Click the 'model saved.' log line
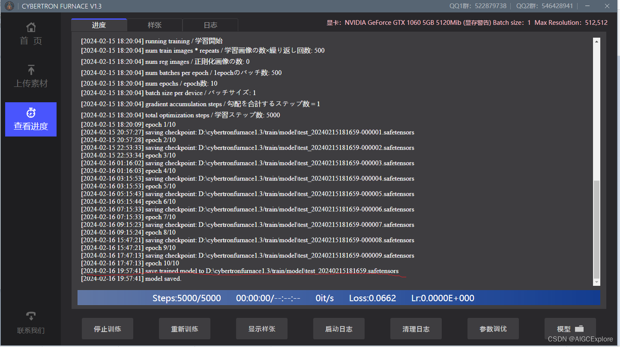The width and height of the screenshot is (620, 347). (131, 279)
